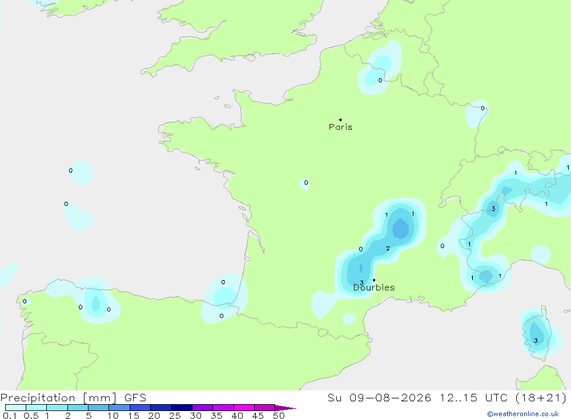Pick the legend swatch between 45 and 50
Viewport: 571px width, 419px height.
tap(264, 408)
